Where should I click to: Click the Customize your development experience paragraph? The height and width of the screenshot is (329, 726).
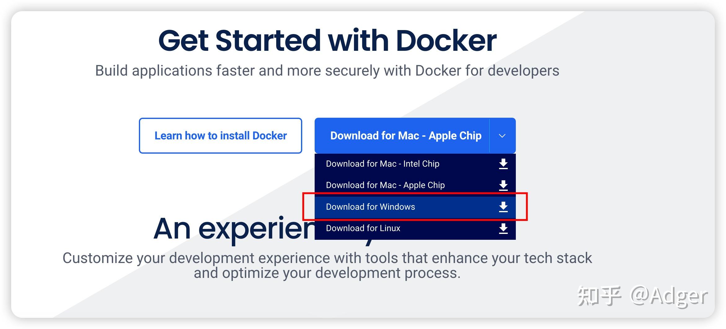[x=327, y=265]
